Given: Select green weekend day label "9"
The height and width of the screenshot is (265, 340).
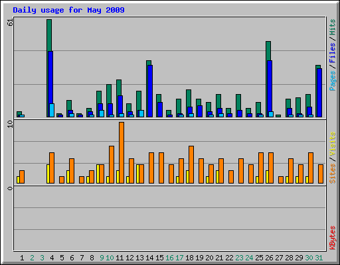Looking at the screenshot, I should point(102,258).
